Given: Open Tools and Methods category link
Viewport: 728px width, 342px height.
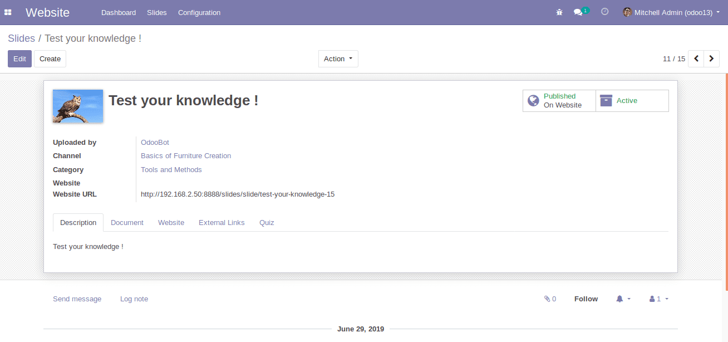Looking at the screenshot, I should point(171,170).
